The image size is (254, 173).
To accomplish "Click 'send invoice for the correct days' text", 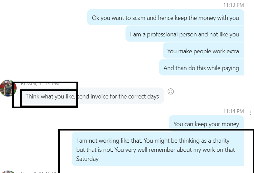I will 118,96.
